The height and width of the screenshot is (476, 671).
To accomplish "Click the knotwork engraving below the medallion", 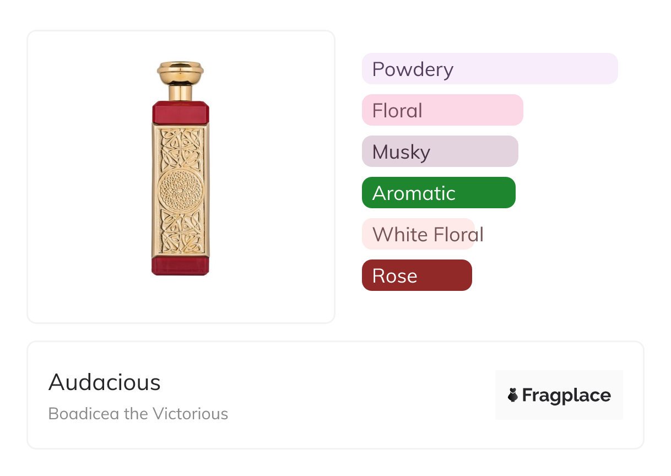I will click(180, 232).
